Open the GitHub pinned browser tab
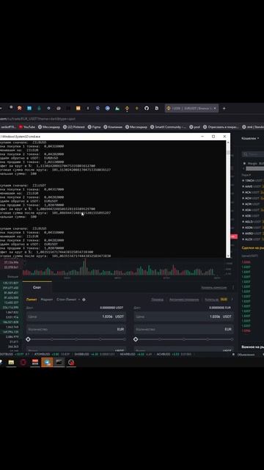The height and width of the screenshot is (470, 264). (x=147, y=108)
